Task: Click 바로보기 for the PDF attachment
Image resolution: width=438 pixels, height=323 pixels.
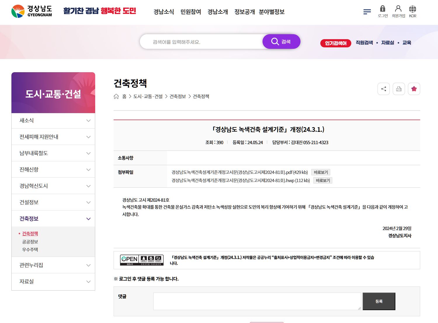Action: point(321,172)
